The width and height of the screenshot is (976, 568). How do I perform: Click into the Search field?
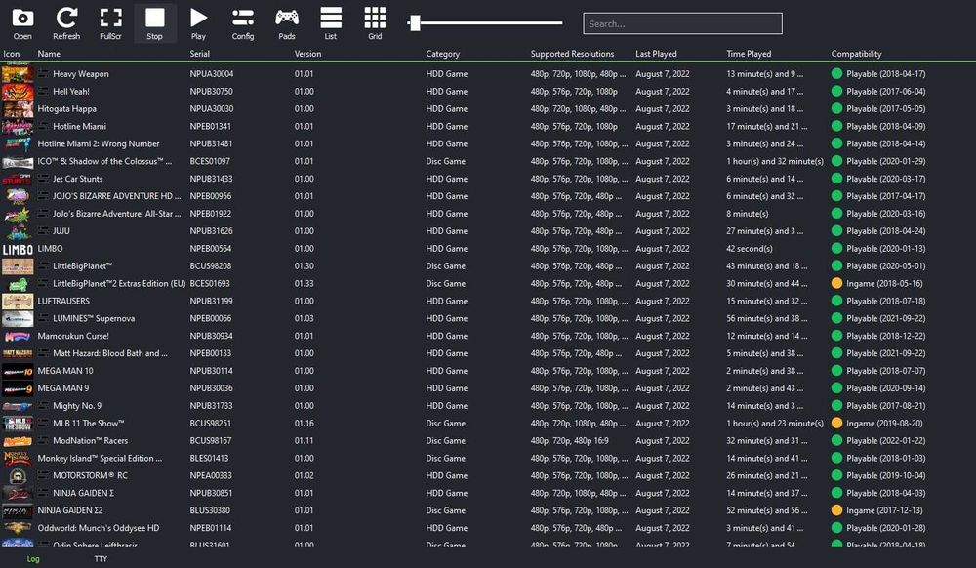(683, 23)
